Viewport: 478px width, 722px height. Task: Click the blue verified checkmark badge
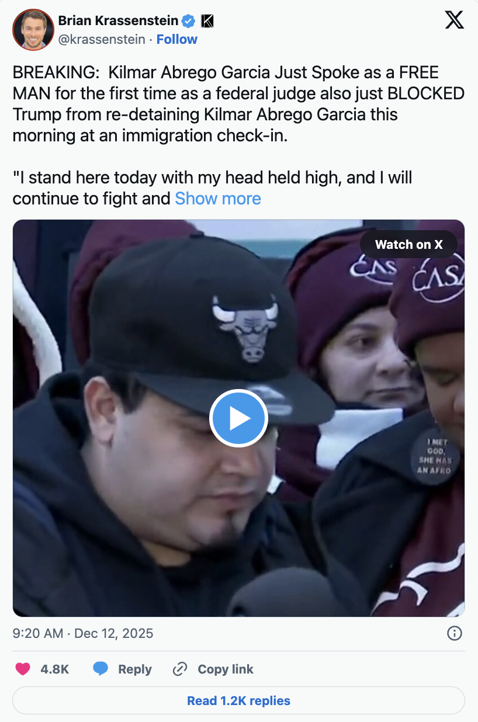(x=188, y=21)
